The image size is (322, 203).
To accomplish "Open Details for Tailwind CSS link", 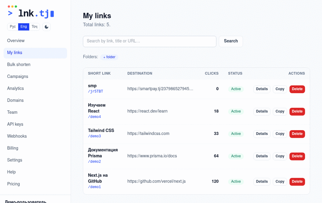I will click(262, 134).
